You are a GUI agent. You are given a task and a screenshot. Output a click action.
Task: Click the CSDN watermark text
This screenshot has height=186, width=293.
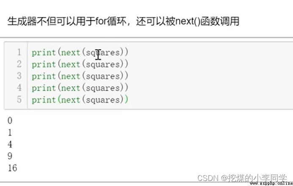coord(242,178)
